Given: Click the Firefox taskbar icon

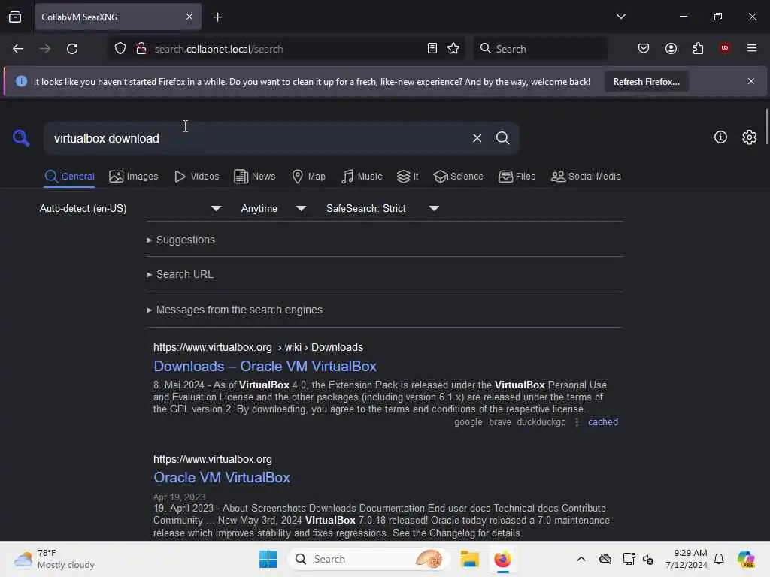Looking at the screenshot, I should 502,559.
